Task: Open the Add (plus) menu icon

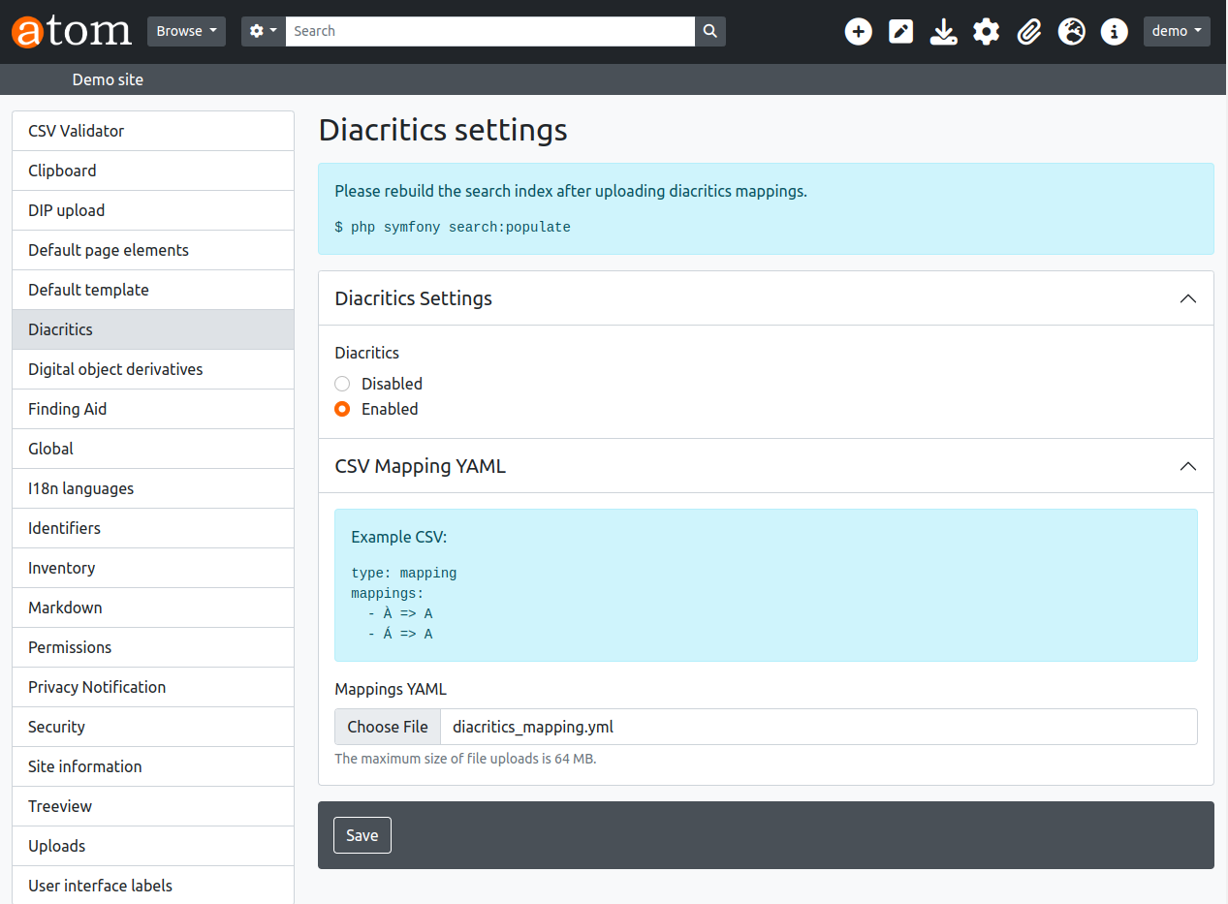Action: tap(858, 31)
